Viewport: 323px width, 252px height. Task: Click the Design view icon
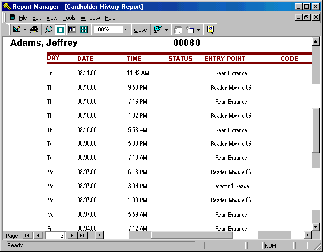[16, 30]
